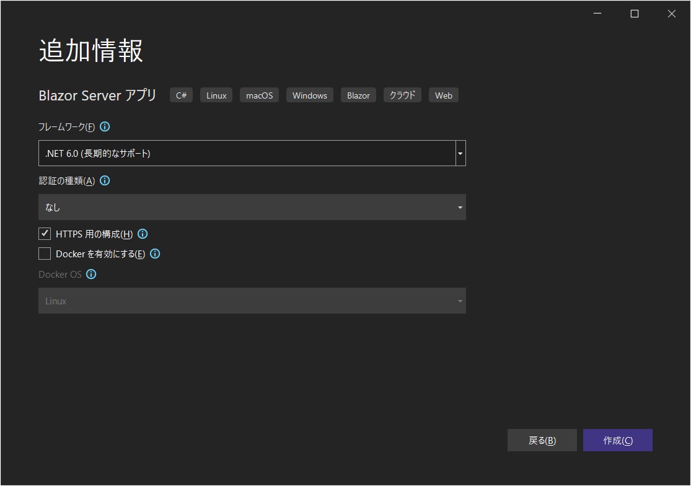Viewport: 691px width, 486px height.
Task: Click the info icon next to フレームワーク
Action: 105,127
